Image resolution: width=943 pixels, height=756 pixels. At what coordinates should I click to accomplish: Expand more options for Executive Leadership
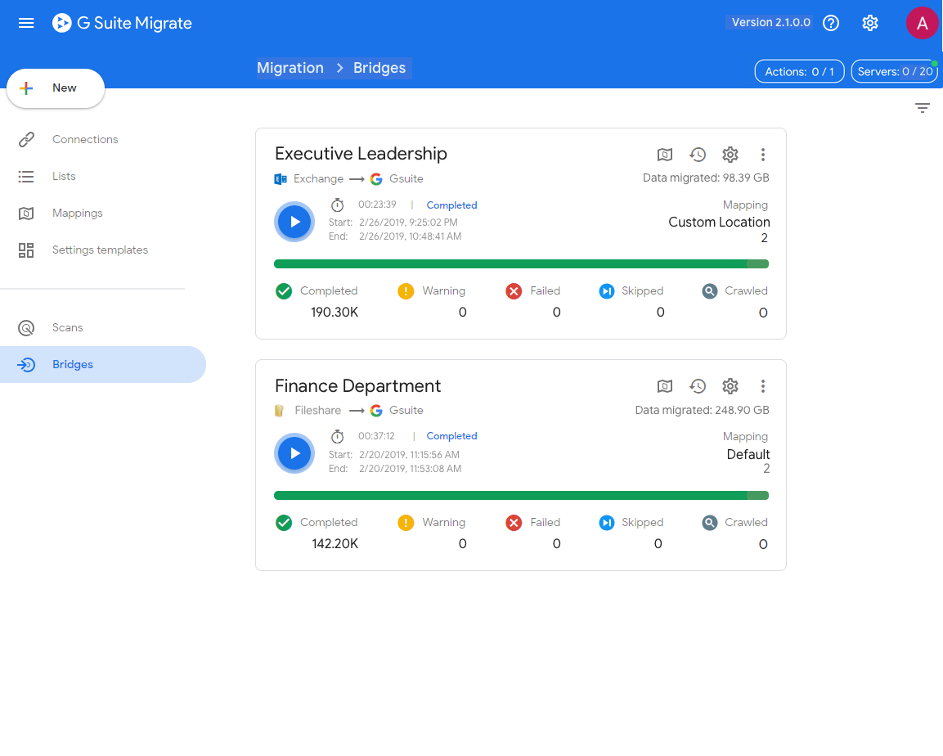pos(763,155)
